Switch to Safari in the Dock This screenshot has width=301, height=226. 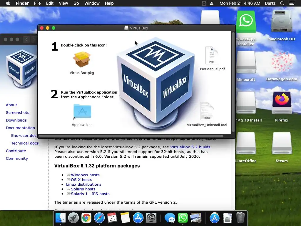(99, 218)
